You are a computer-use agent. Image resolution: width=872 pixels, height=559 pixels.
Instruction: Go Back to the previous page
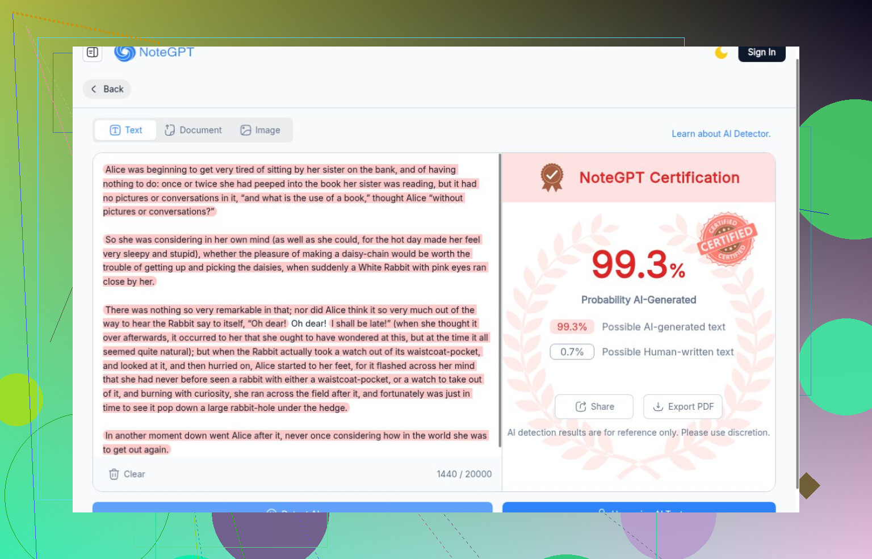click(107, 89)
